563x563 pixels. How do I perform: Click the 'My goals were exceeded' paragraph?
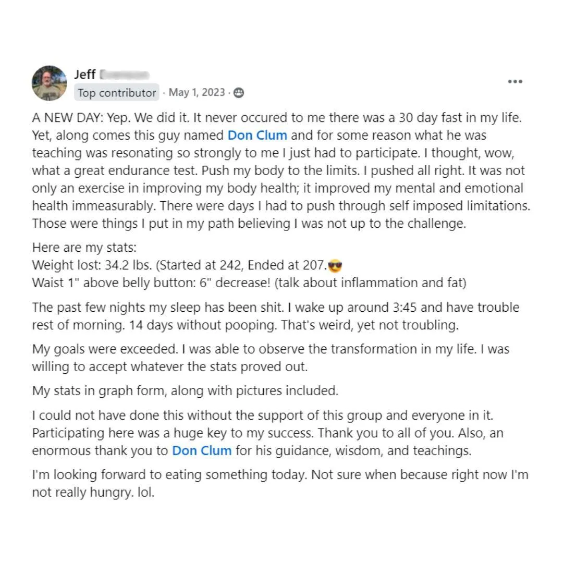pyautogui.click(x=271, y=358)
